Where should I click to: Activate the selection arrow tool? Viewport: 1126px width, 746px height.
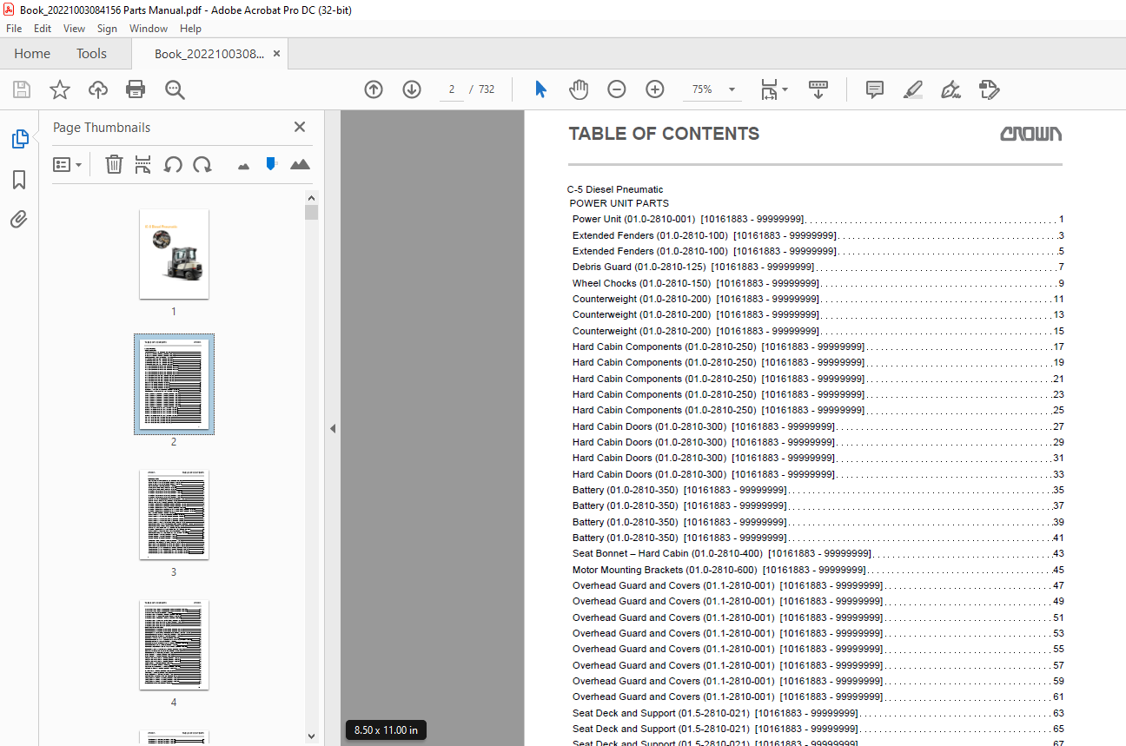click(540, 89)
